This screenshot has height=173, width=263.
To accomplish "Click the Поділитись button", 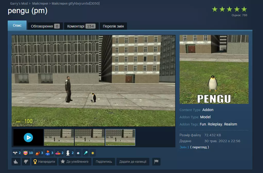I will [104, 162].
